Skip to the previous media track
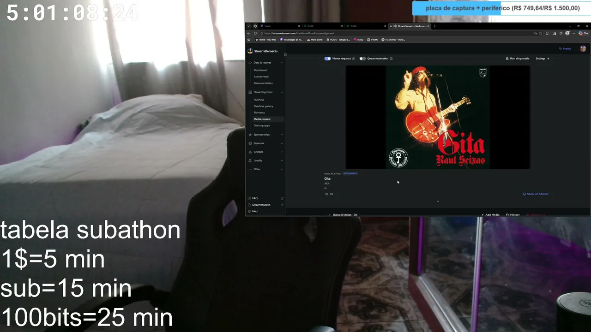The height and width of the screenshot is (332, 591). coord(326,194)
